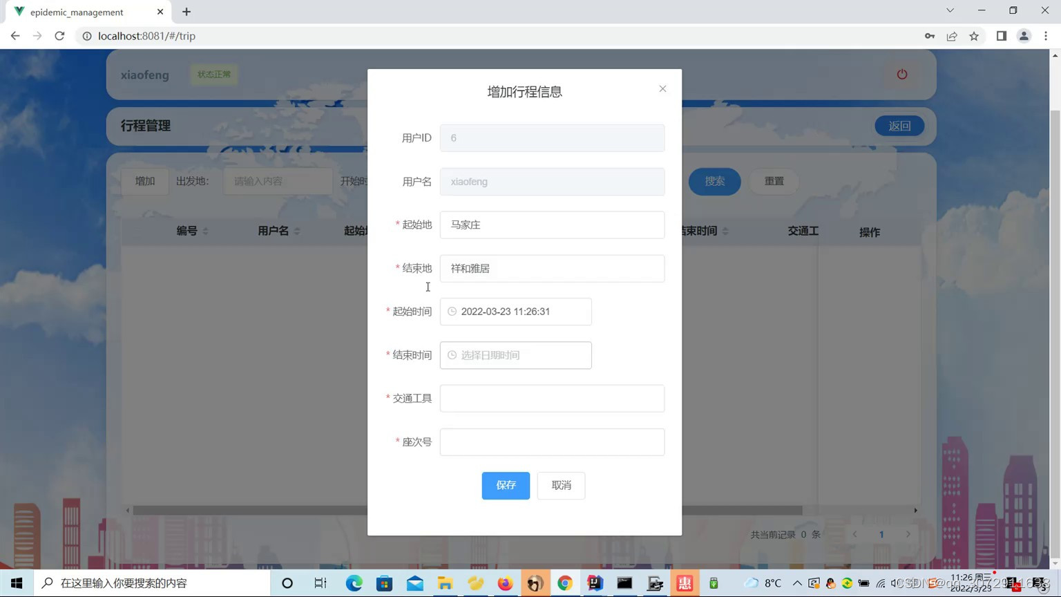This screenshot has height=597, width=1061.
Task: Toggle the browser side panel
Action: (1002, 36)
